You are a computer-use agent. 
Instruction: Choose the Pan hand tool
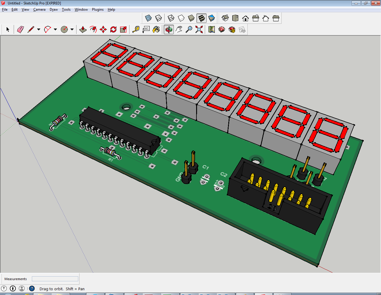point(179,29)
